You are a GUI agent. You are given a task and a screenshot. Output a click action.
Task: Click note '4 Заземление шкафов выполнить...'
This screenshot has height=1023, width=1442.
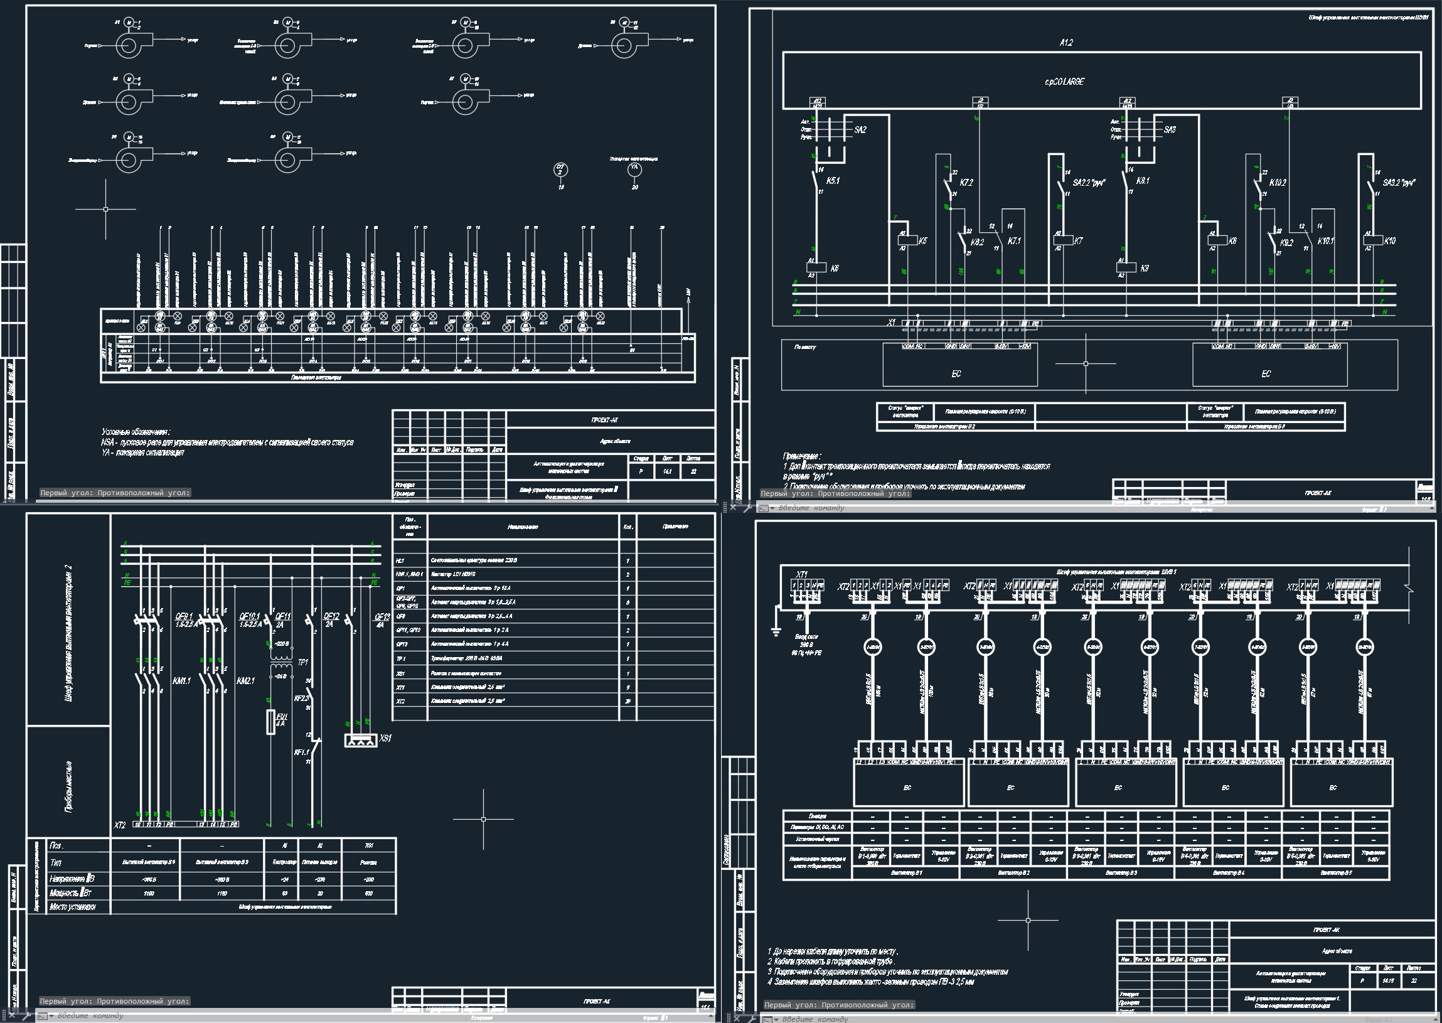(x=871, y=982)
